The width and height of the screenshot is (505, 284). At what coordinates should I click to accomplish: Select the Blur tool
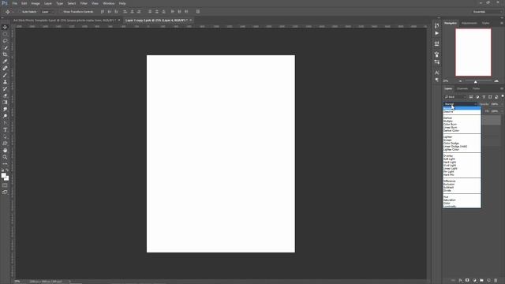click(x=5, y=109)
